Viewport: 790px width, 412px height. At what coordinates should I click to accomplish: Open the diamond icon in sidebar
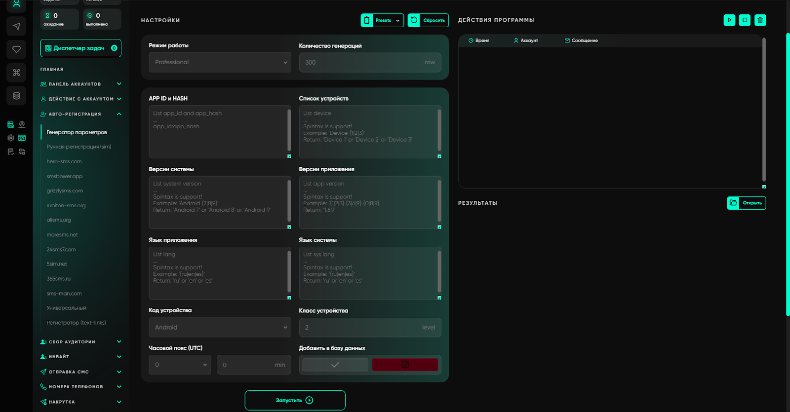[16, 49]
